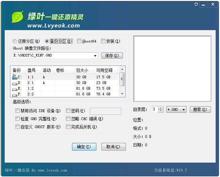
Task: Click the 搜索(S) search button
Action: [x=200, y=109]
